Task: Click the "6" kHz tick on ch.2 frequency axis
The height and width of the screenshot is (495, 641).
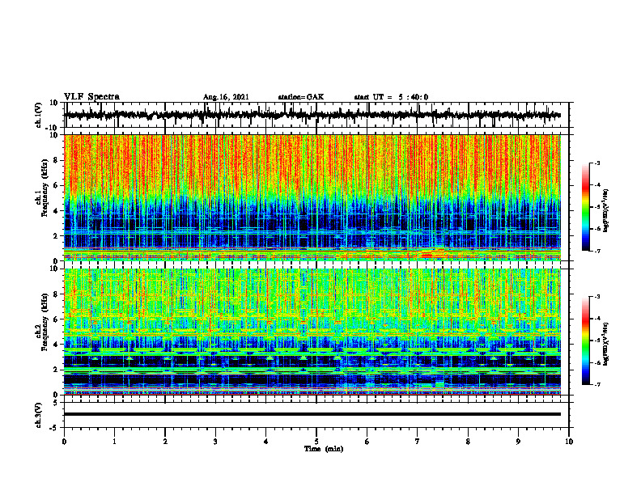Action: pos(57,319)
